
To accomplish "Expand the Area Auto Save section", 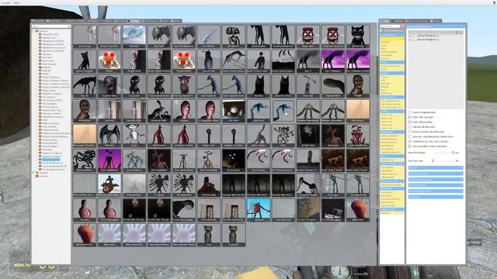I will pyautogui.click(x=435, y=185).
